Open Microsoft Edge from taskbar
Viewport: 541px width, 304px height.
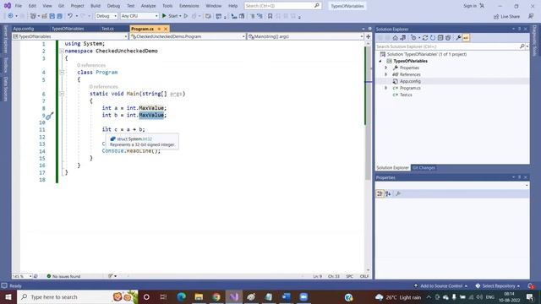[x=182, y=296]
